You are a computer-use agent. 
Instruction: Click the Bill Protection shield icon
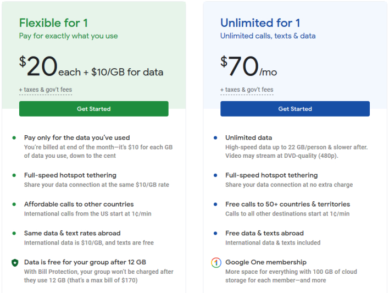[15, 262]
